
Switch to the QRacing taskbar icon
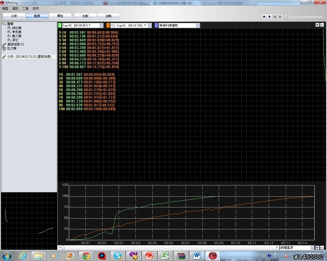[x=213, y=256]
